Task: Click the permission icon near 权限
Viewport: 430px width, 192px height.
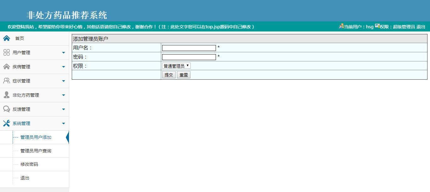Action: click(377, 26)
